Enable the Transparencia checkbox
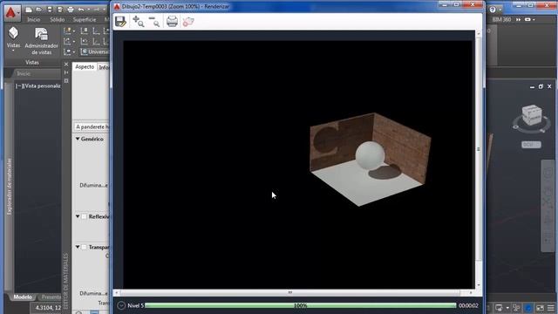The height and width of the screenshot is (314, 558). pos(84,247)
